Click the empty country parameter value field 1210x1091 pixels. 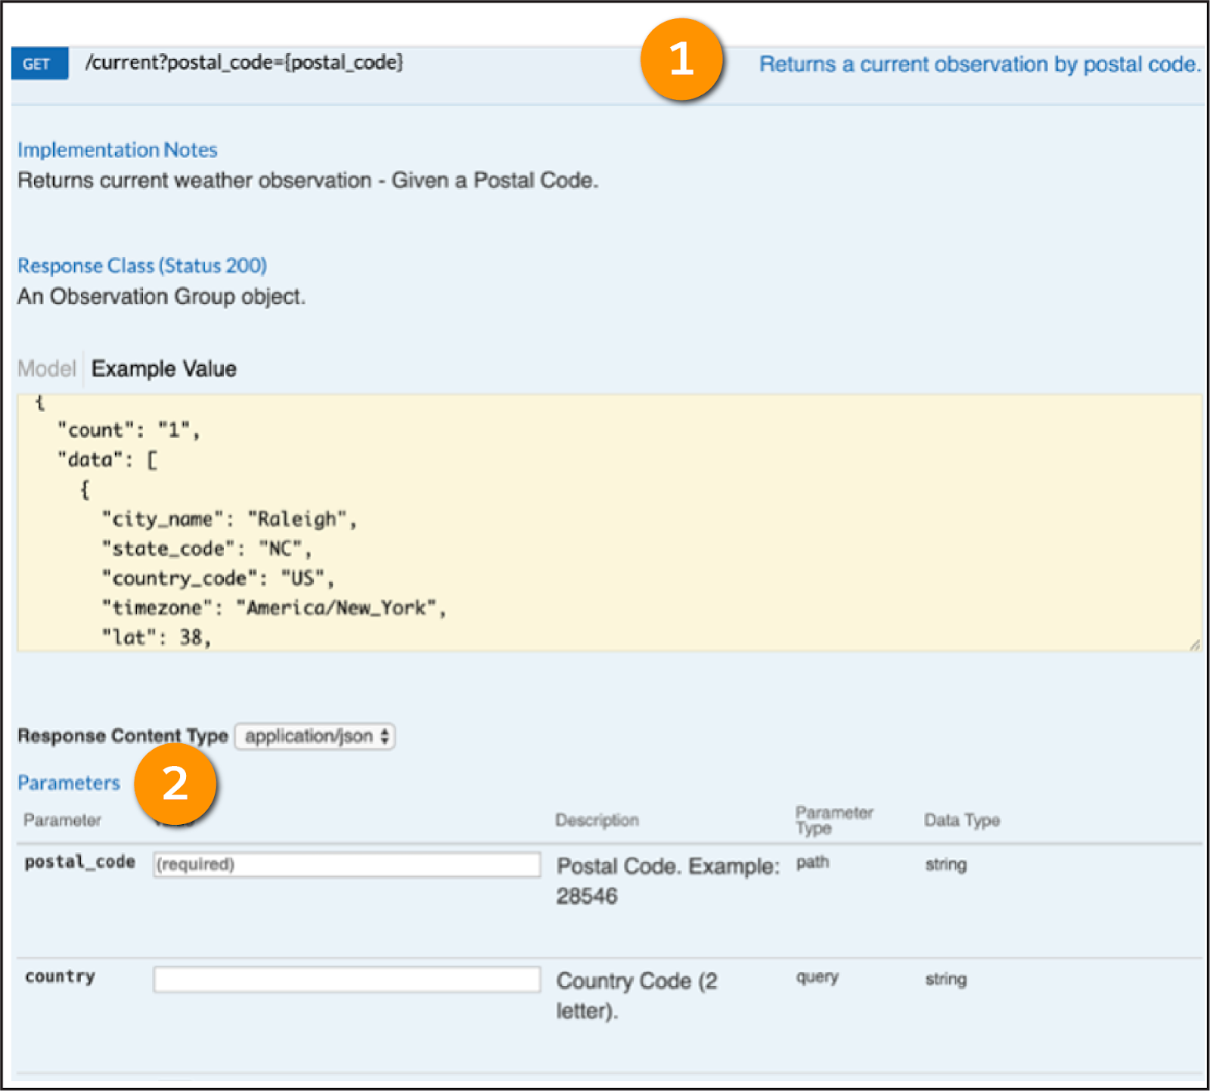(346, 979)
